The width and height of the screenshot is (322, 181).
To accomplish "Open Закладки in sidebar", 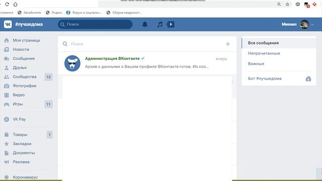I will (x=22, y=144).
